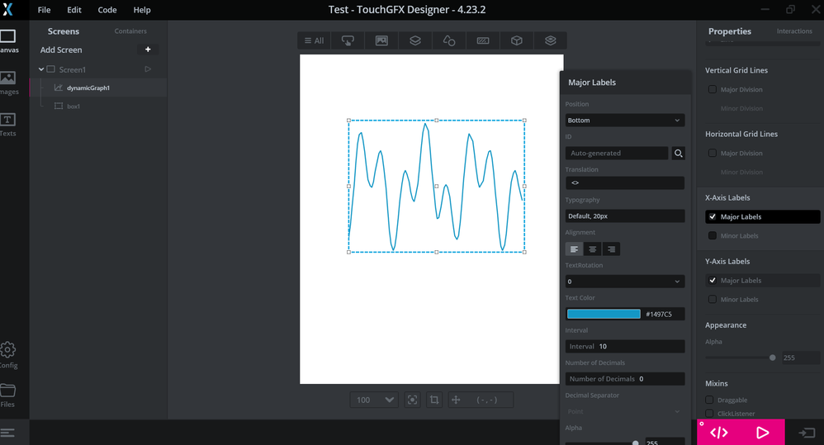Open the TextRotation dropdown

pyautogui.click(x=625, y=281)
